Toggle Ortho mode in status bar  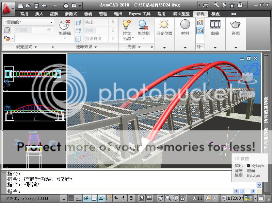pos(78,198)
